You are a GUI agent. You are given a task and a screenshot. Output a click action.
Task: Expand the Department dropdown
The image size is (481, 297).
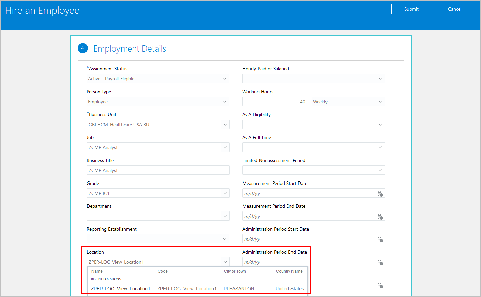pos(225,216)
